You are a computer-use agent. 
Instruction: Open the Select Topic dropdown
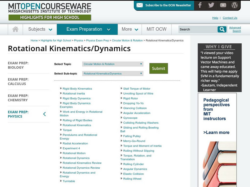(112, 64)
